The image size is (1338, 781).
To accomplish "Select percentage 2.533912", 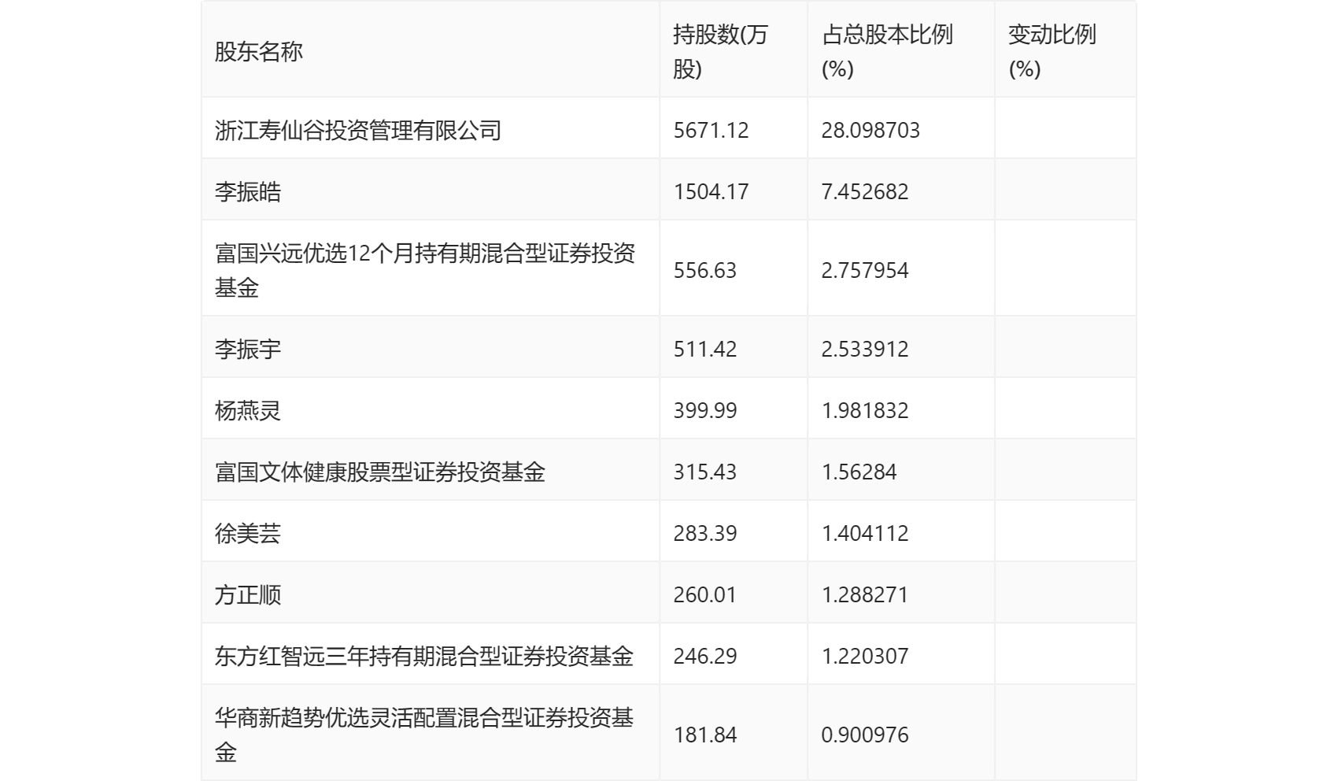I will click(x=865, y=349).
